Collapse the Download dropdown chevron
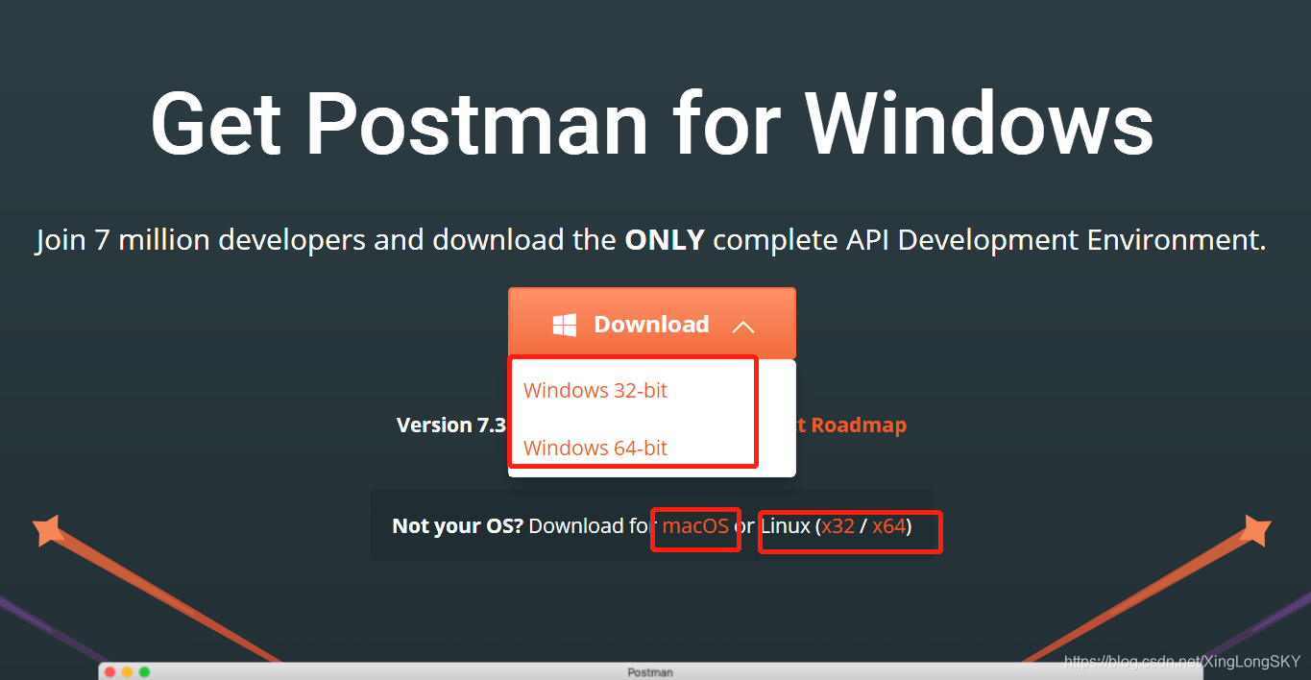The image size is (1311, 680). pyautogui.click(x=742, y=327)
